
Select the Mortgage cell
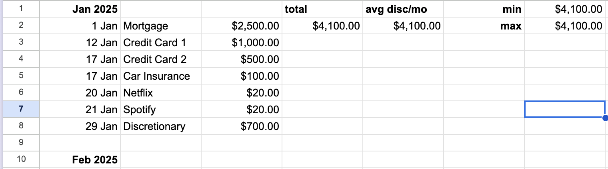tap(161, 26)
